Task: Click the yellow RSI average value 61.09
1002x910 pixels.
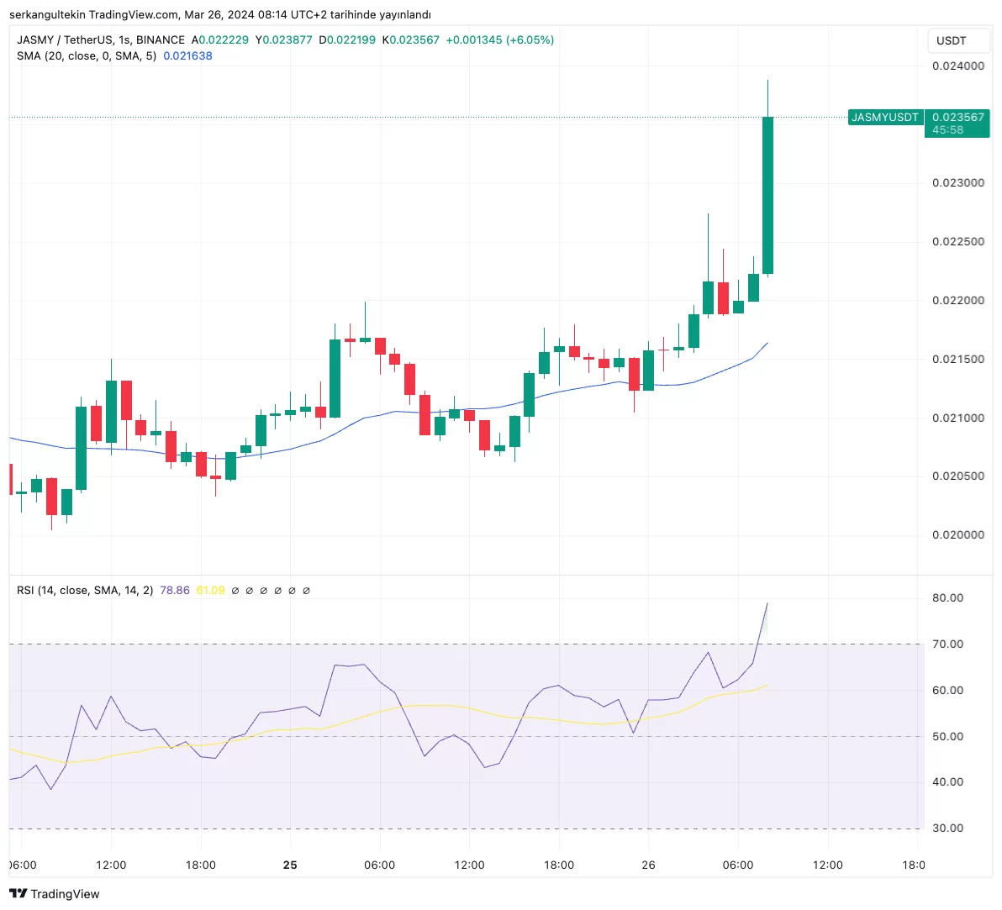Action: 210,591
